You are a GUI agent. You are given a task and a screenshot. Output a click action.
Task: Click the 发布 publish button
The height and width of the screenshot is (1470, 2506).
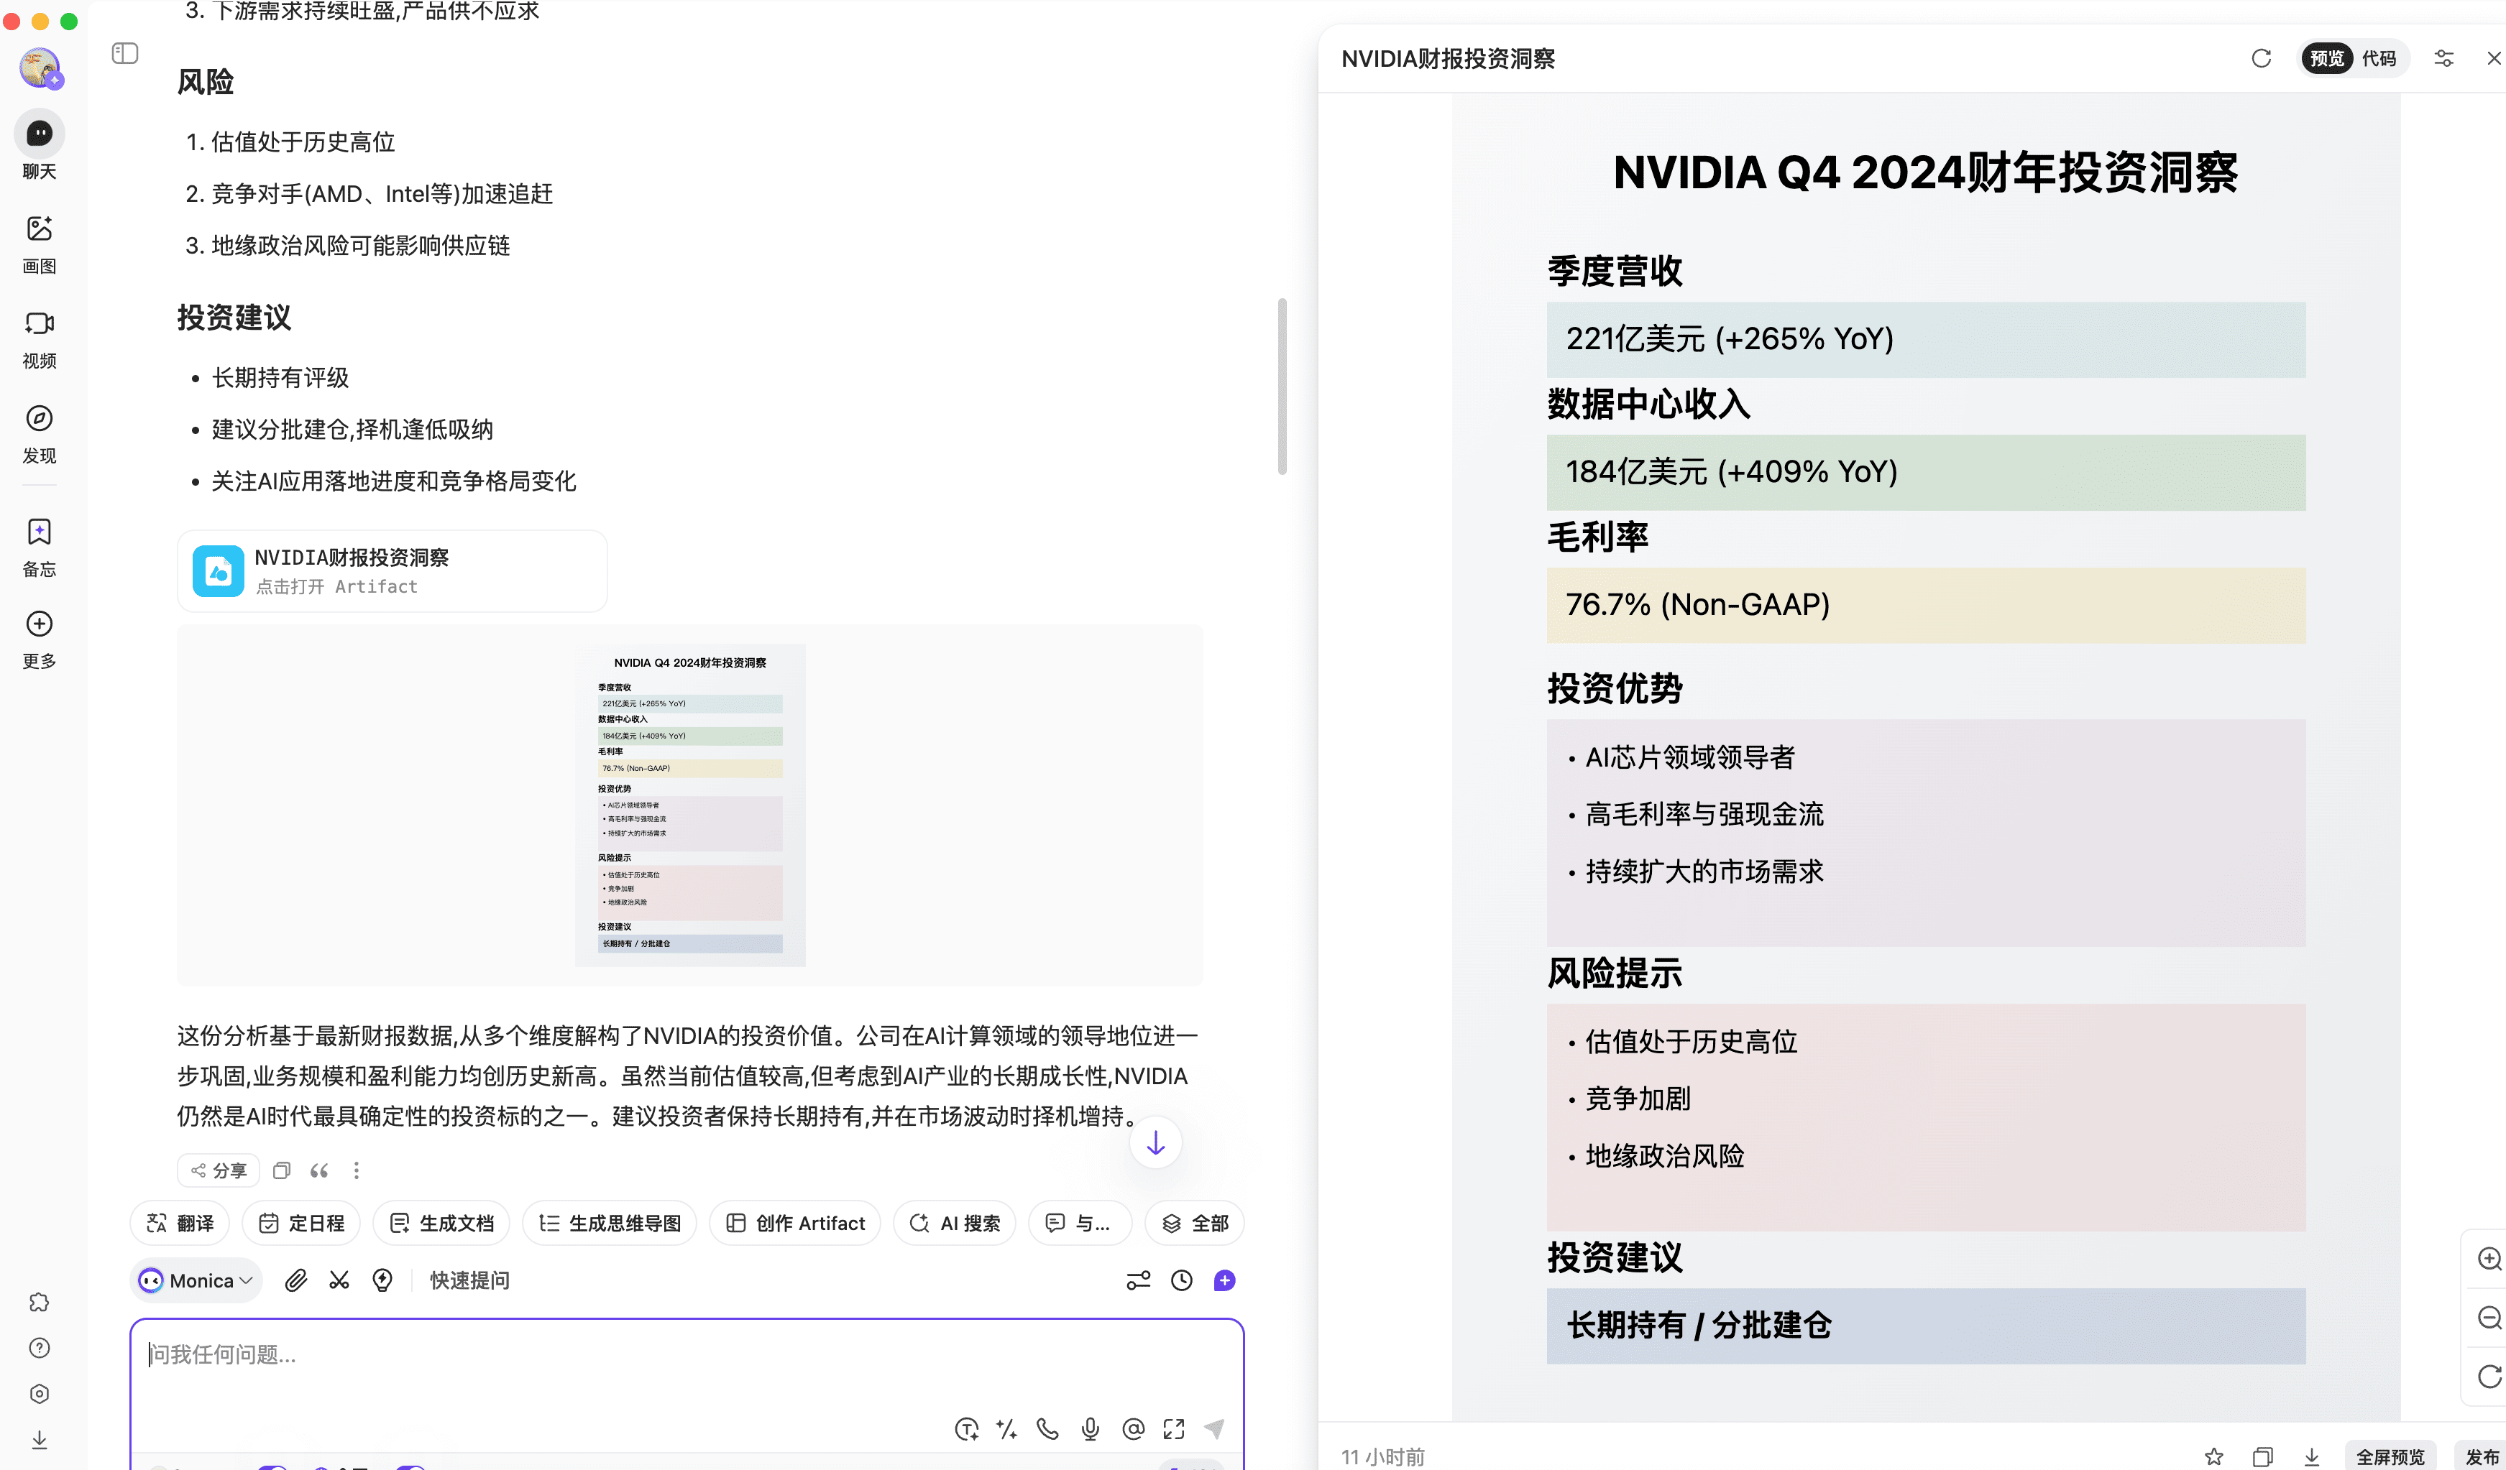pyautogui.click(x=2481, y=1457)
